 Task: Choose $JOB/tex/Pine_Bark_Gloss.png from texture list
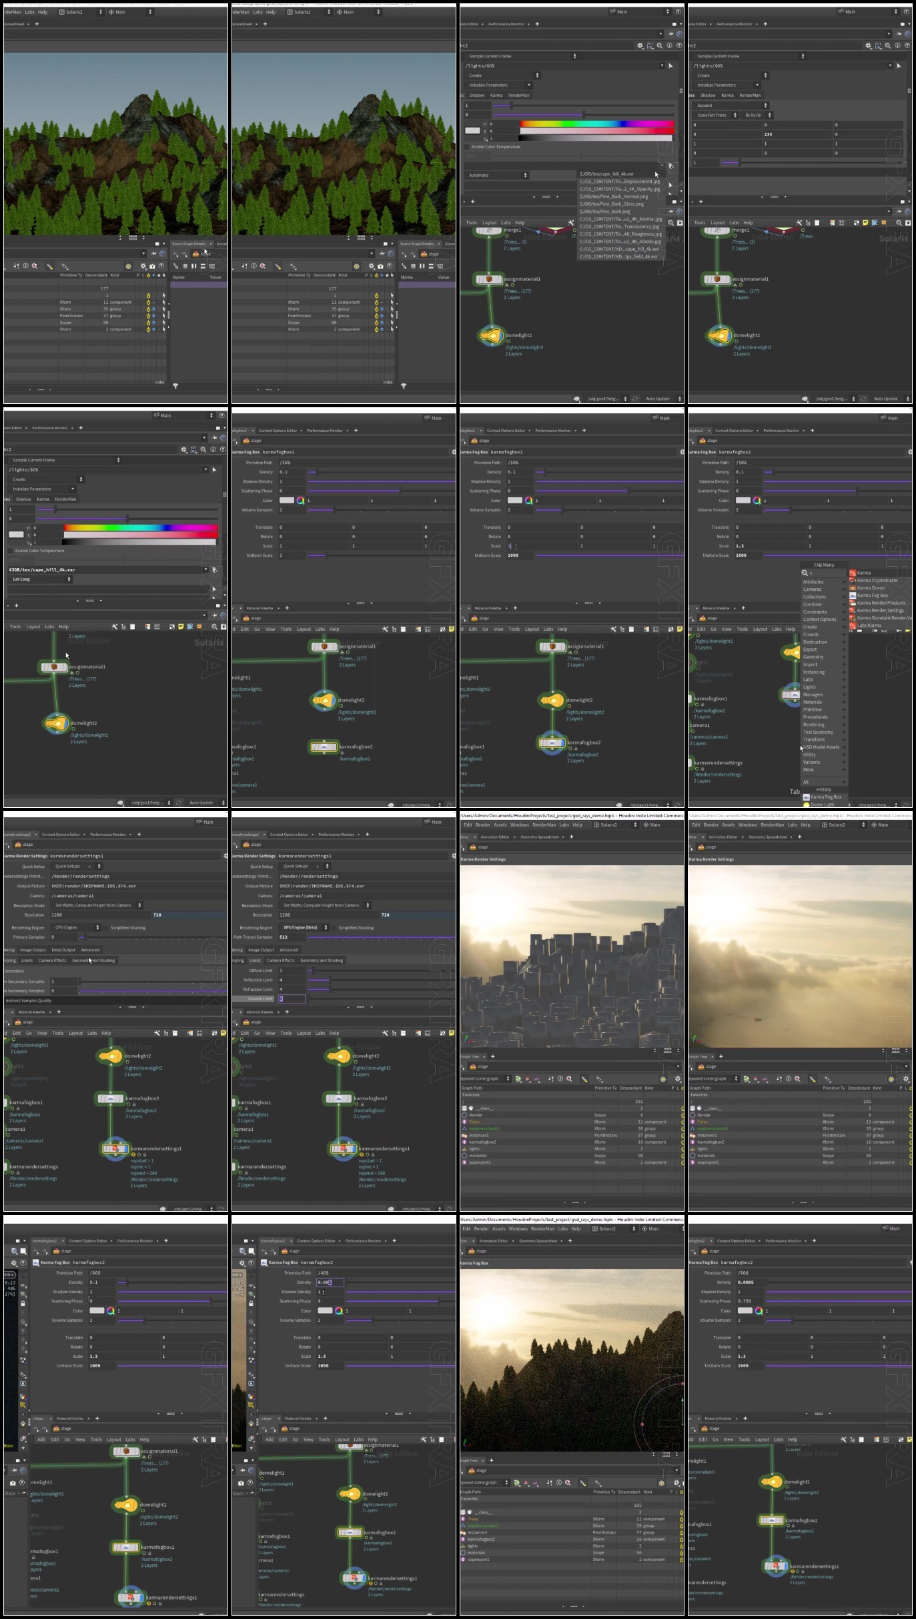620,204
